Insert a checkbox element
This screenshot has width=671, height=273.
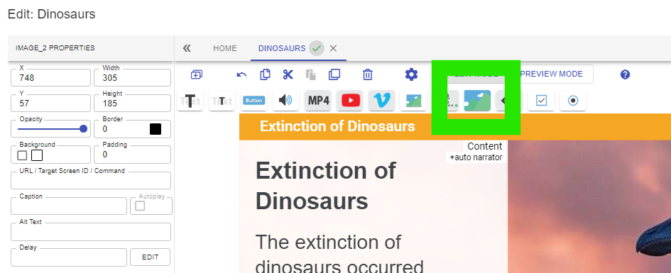[x=541, y=101]
